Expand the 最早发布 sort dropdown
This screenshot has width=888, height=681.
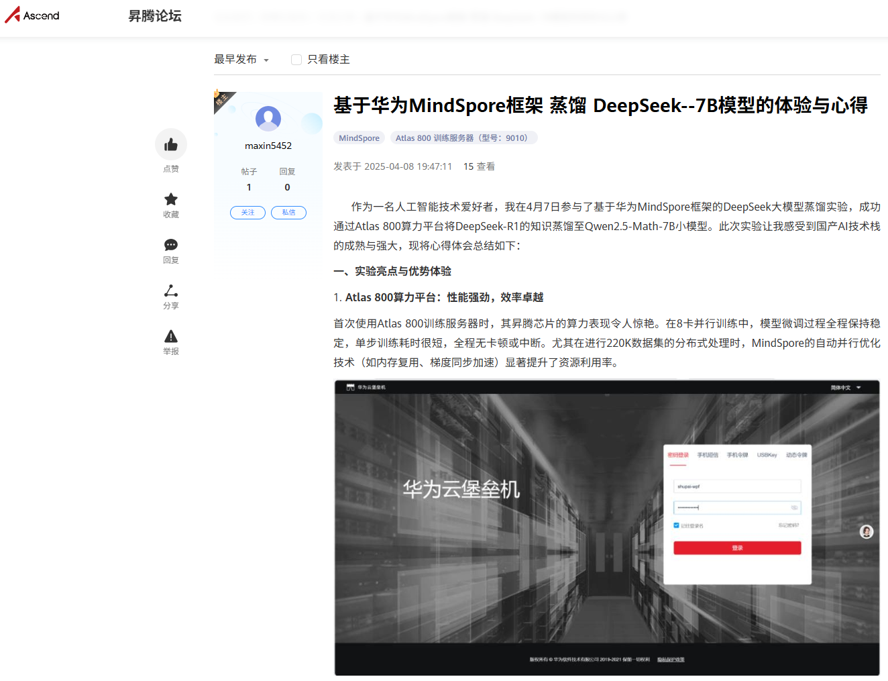click(241, 60)
